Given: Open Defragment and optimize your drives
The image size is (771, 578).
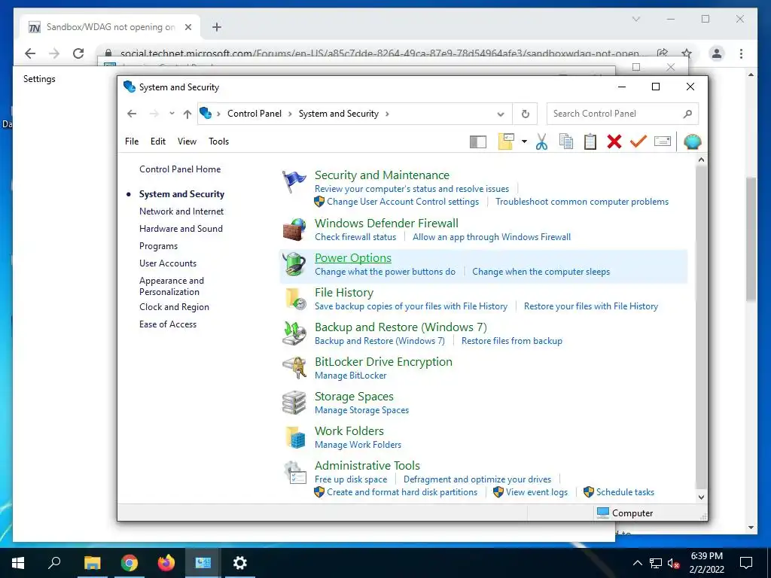Looking at the screenshot, I should click(x=477, y=479).
